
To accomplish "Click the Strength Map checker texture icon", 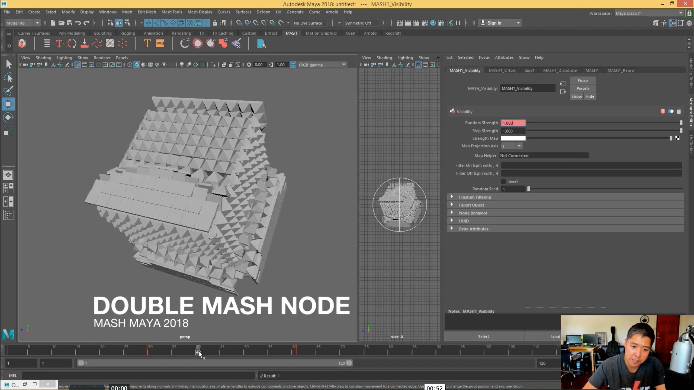I will [677, 138].
